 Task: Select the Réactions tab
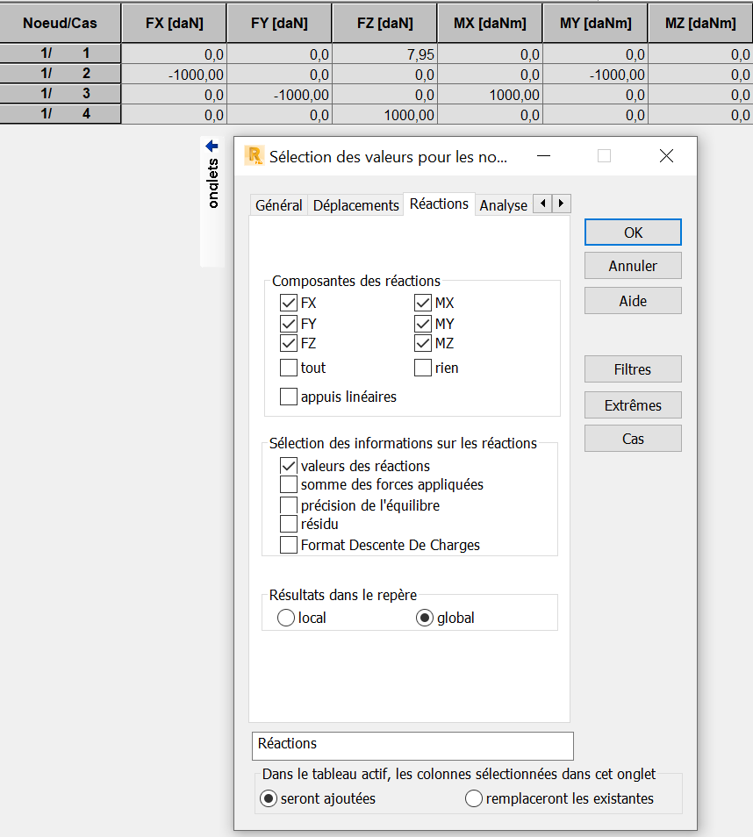[x=439, y=204]
